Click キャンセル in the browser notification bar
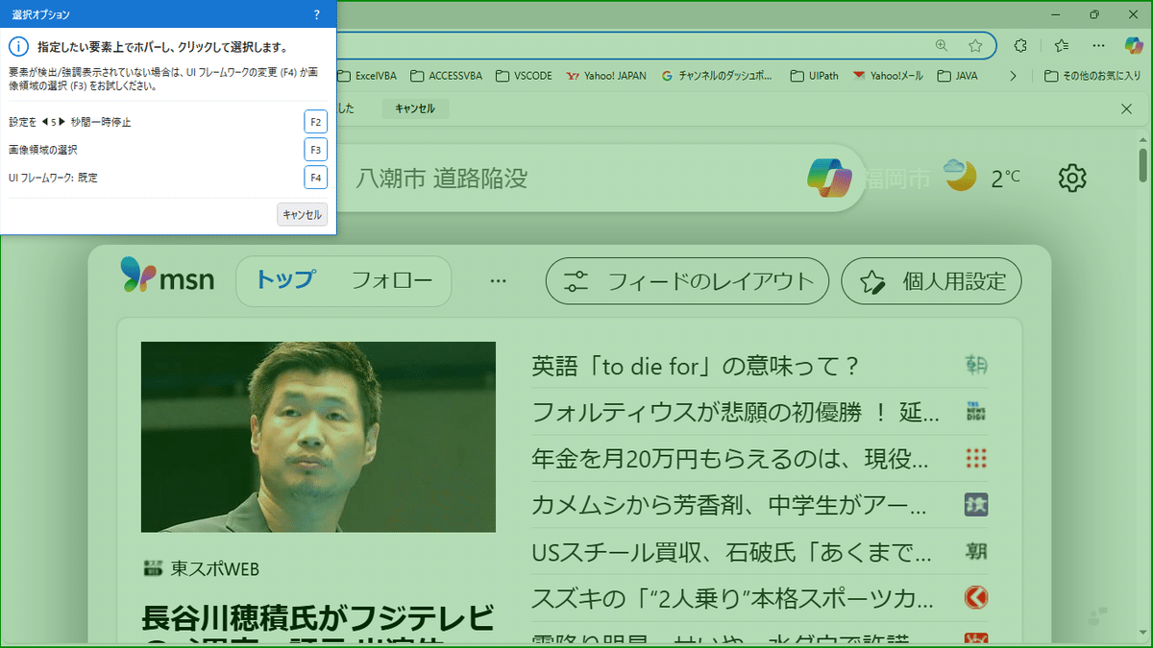The width and height of the screenshot is (1153, 648). click(x=415, y=108)
